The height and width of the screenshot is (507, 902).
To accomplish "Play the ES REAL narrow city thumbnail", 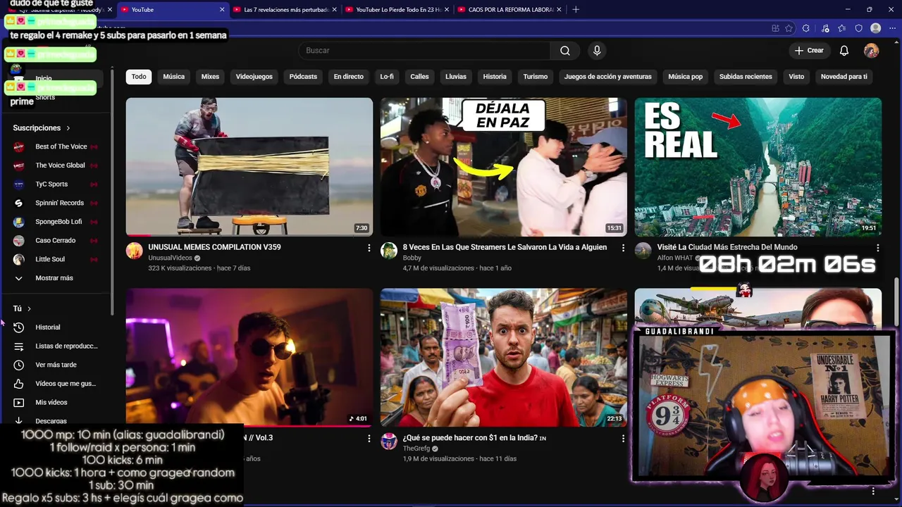I will (758, 167).
